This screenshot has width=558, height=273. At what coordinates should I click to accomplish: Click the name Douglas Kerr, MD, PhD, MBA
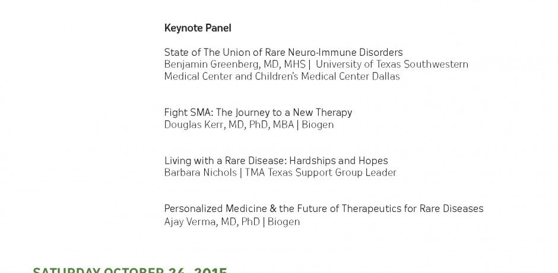229,125
